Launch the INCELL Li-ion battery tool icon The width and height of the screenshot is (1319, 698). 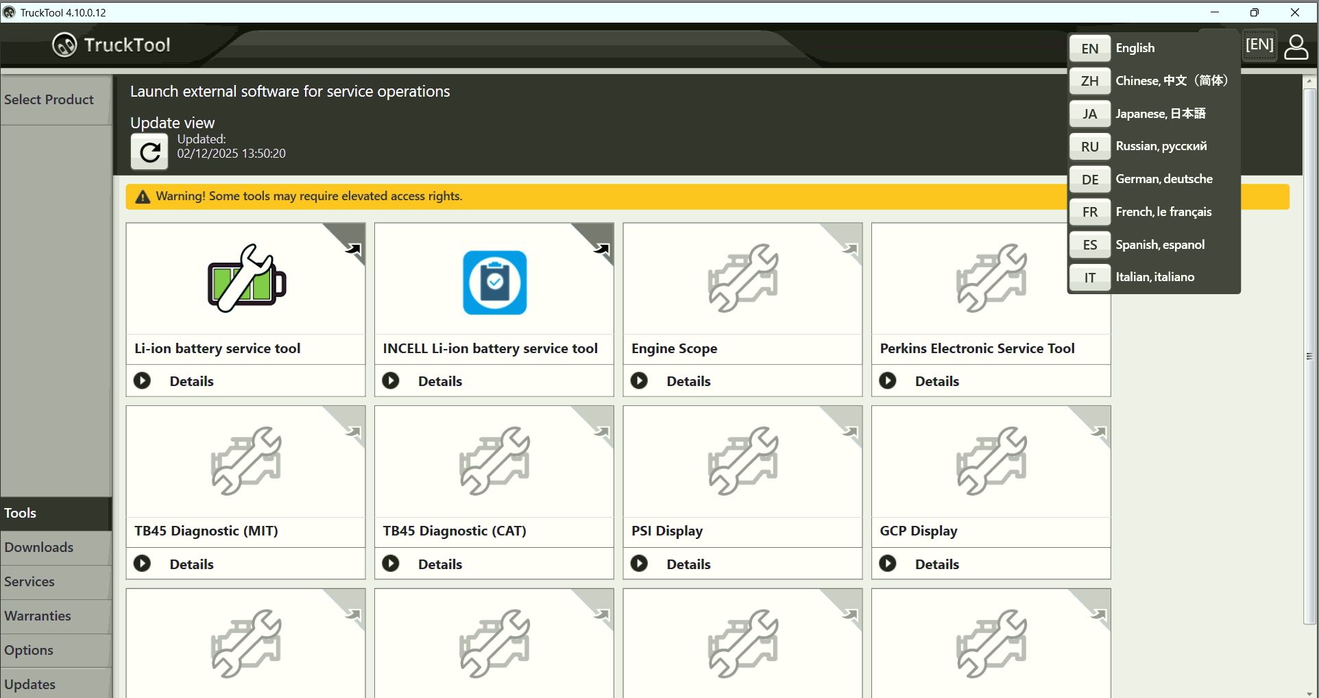click(494, 282)
